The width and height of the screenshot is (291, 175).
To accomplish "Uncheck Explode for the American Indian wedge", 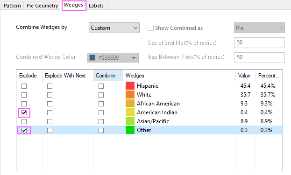I will [24, 113].
